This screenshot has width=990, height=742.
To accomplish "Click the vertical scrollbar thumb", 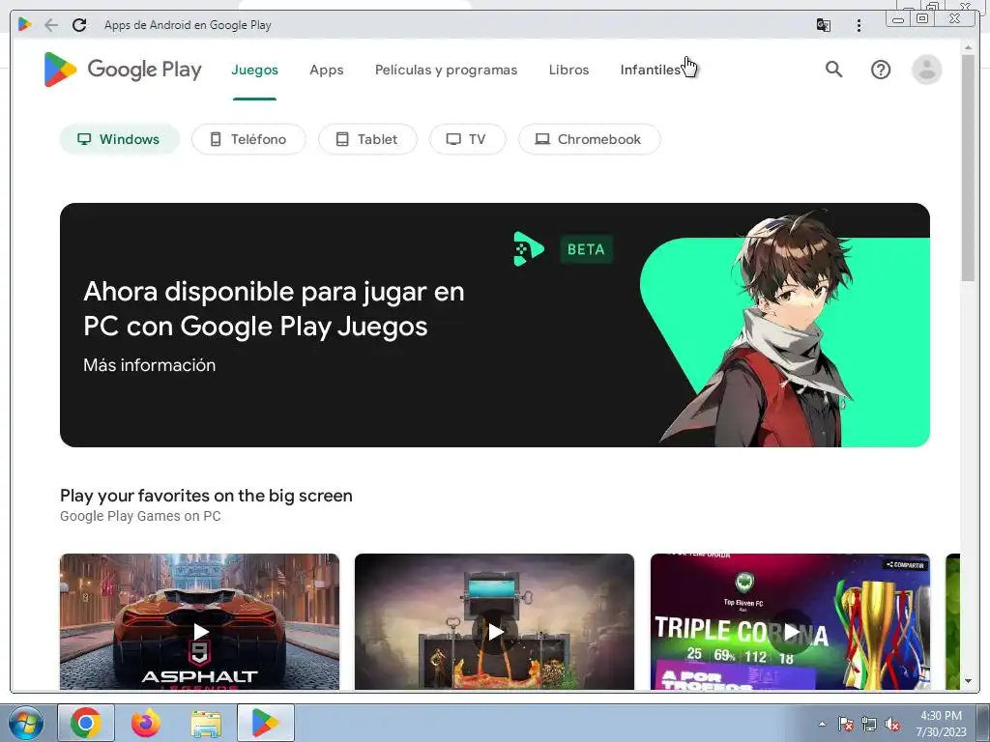I will 968,168.
